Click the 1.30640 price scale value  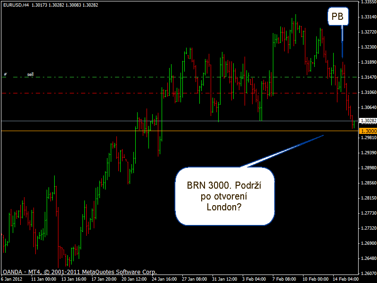point(369,108)
